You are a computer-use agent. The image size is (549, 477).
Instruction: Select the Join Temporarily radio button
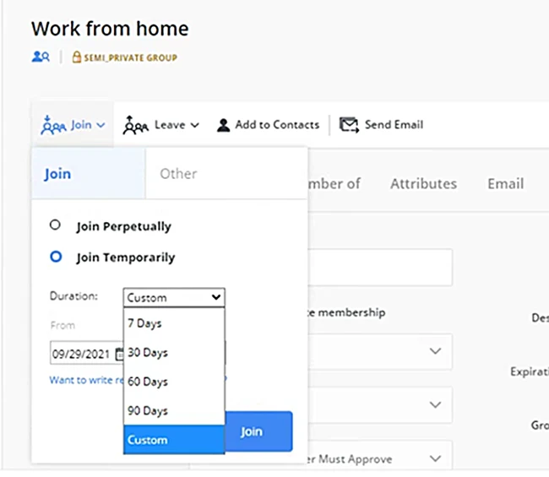pyautogui.click(x=56, y=257)
